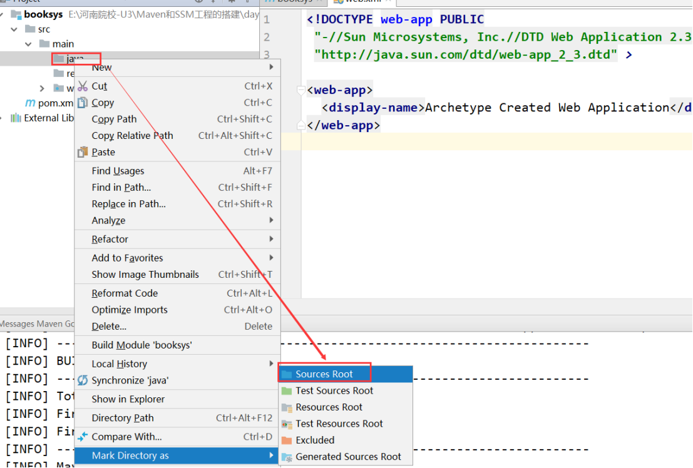Select Resources Root option
693x468 pixels.
346,407
